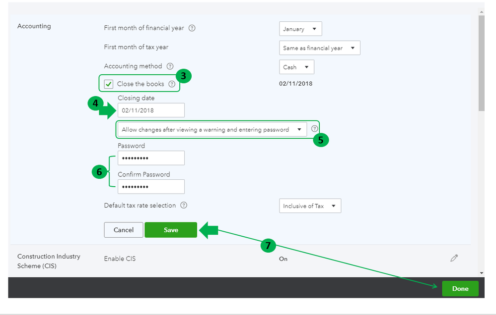This screenshot has width=496, height=315.
Task: Expand Same as financial year dropdown
Action: pos(319,48)
